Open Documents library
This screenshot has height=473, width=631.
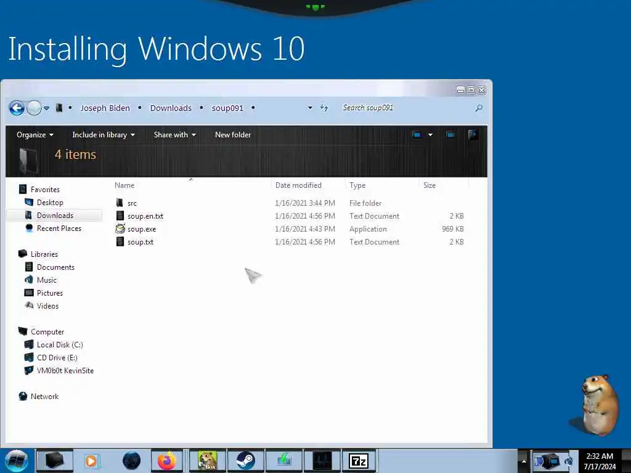coord(55,267)
